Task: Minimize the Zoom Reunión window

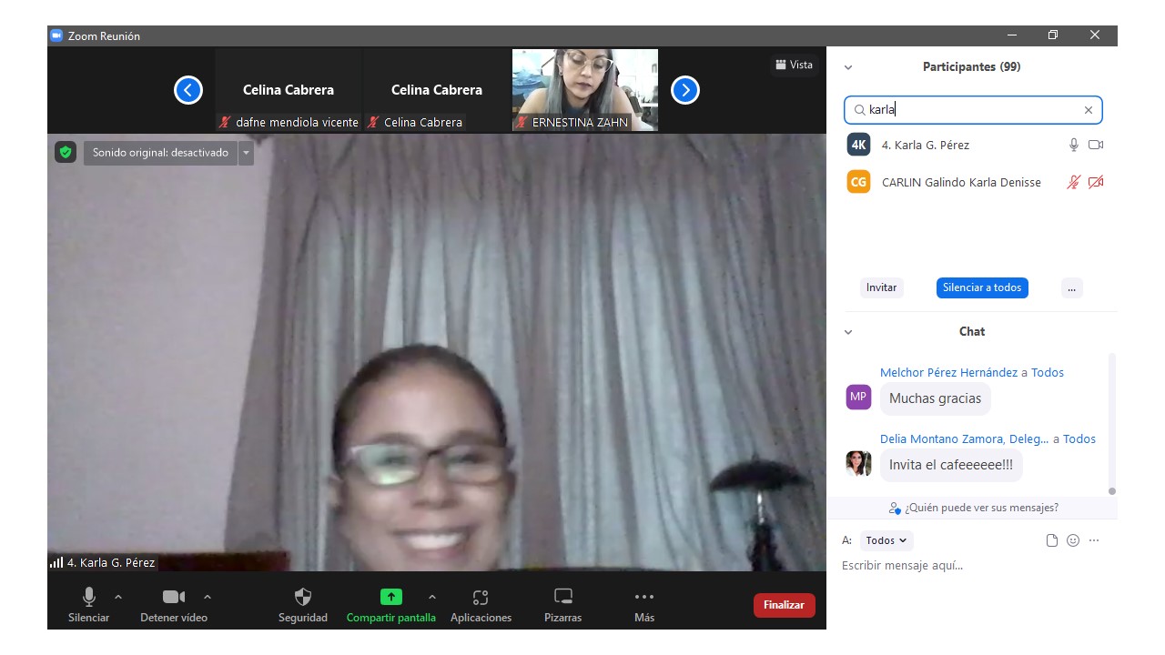Action: tap(1012, 35)
